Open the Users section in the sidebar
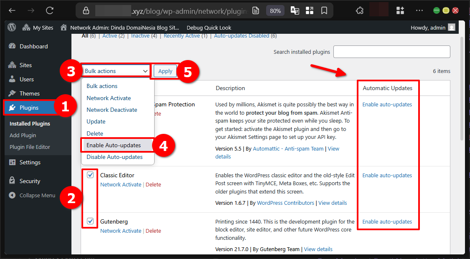 [x=26, y=79]
